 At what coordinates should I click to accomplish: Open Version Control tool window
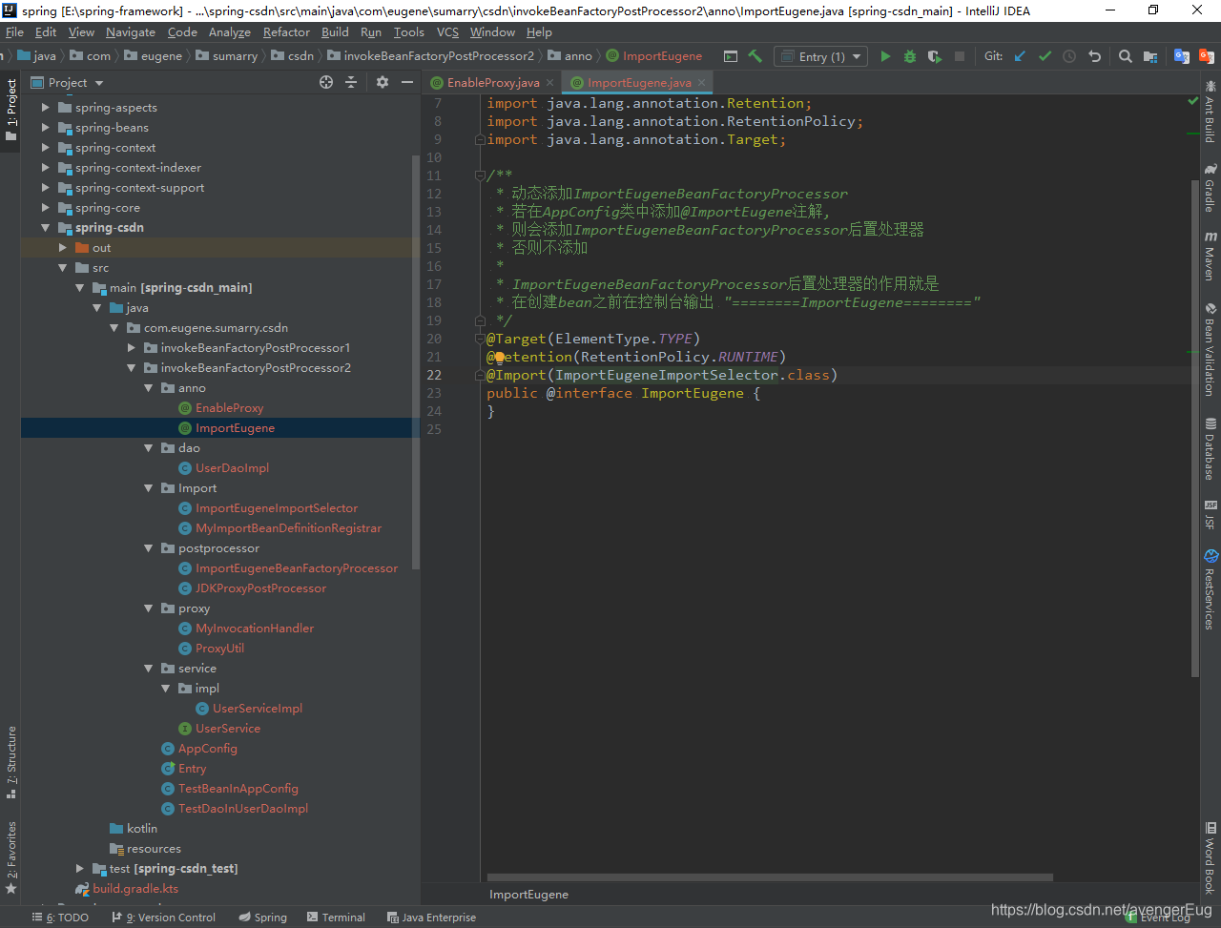163,918
